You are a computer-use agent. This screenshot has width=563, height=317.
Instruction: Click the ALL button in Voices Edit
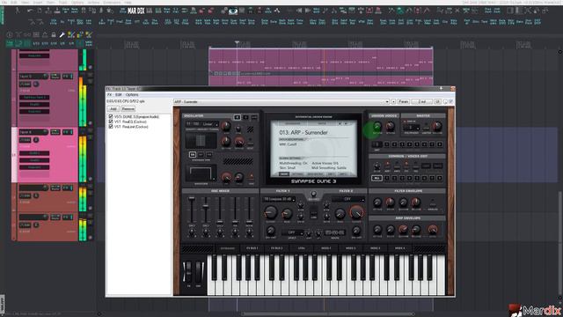pos(377,178)
